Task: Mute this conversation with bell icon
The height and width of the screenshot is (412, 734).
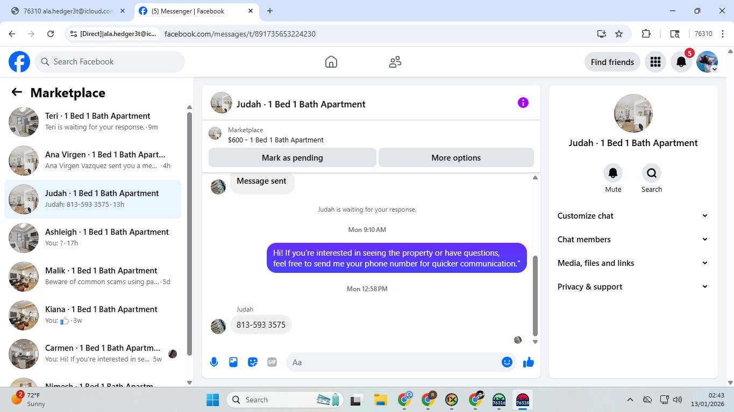Action: pos(613,173)
